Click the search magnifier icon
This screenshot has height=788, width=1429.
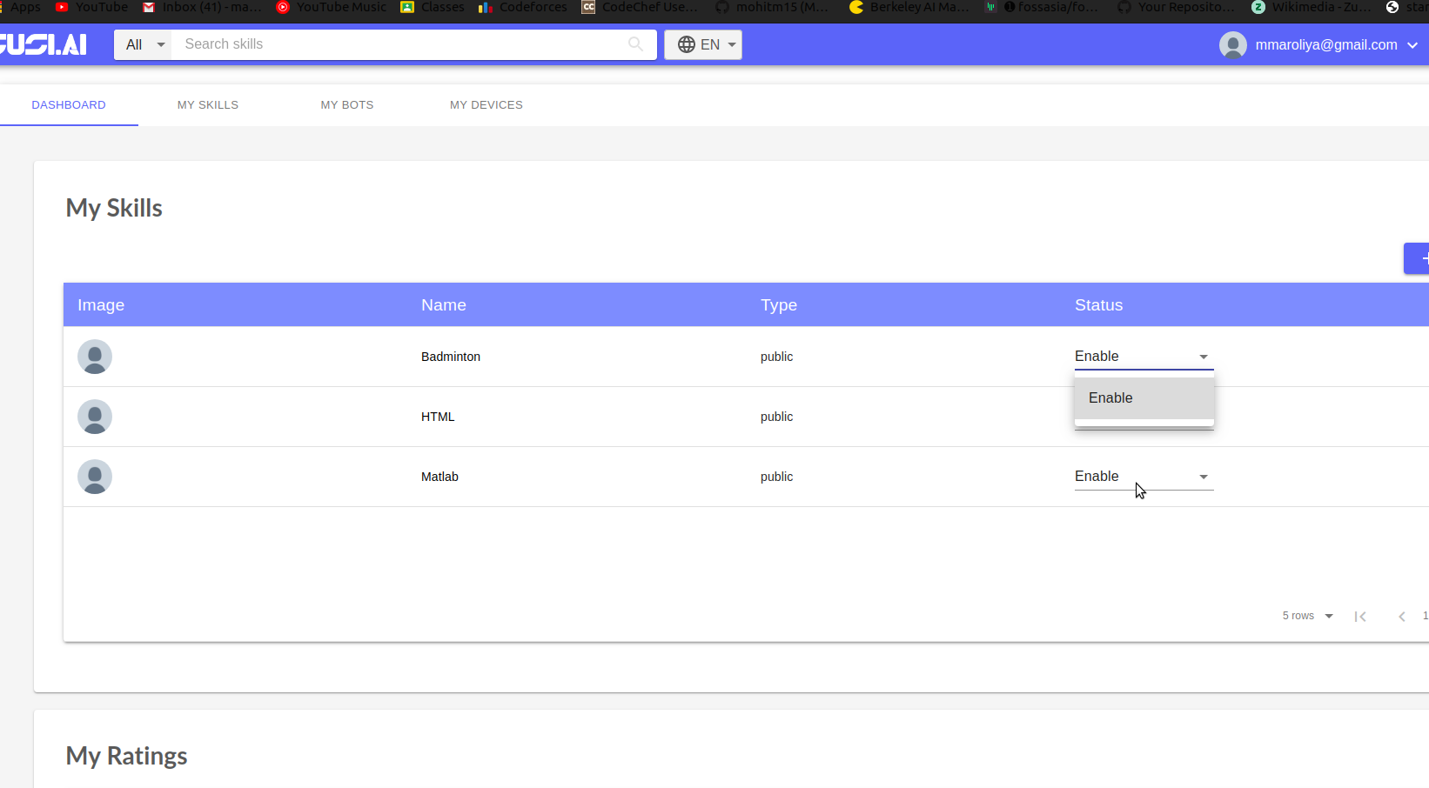[x=636, y=44]
